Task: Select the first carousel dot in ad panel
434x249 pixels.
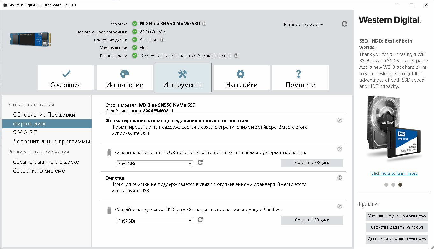Action: pos(386,185)
